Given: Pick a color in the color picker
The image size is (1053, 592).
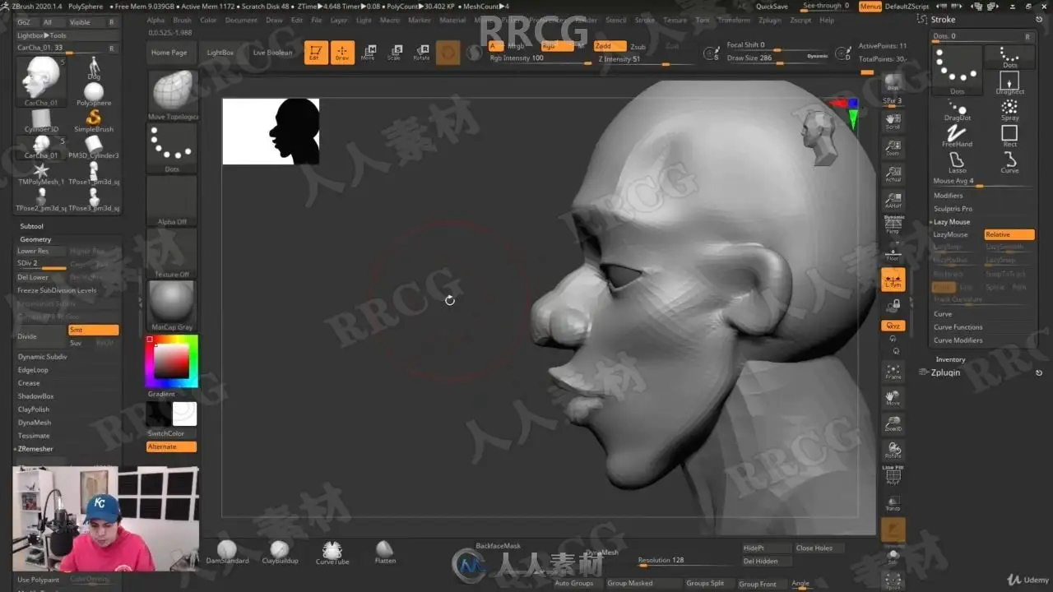Looking at the screenshot, I should pyautogui.click(x=171, y=361).
